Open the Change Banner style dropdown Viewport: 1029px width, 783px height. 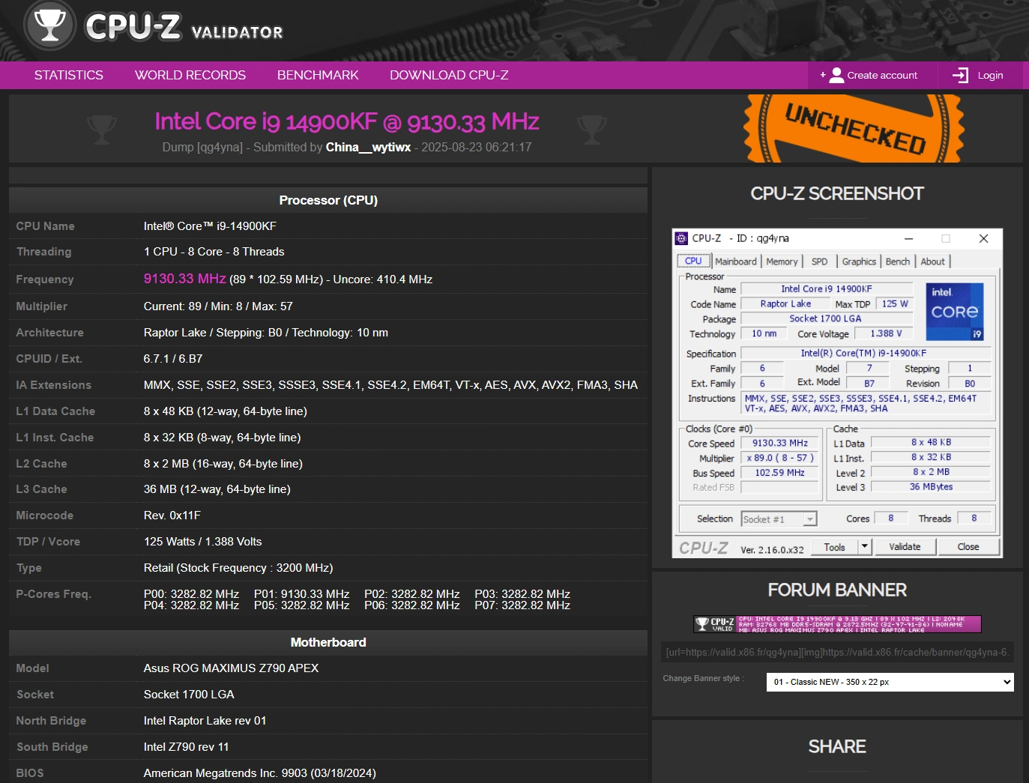point(890,682)
